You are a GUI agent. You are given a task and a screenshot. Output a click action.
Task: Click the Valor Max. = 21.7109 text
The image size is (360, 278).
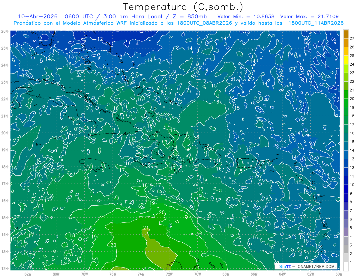309,16
